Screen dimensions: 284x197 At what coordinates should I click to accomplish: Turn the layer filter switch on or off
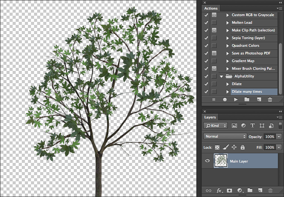pyautogui.click(x=281, y=125)
